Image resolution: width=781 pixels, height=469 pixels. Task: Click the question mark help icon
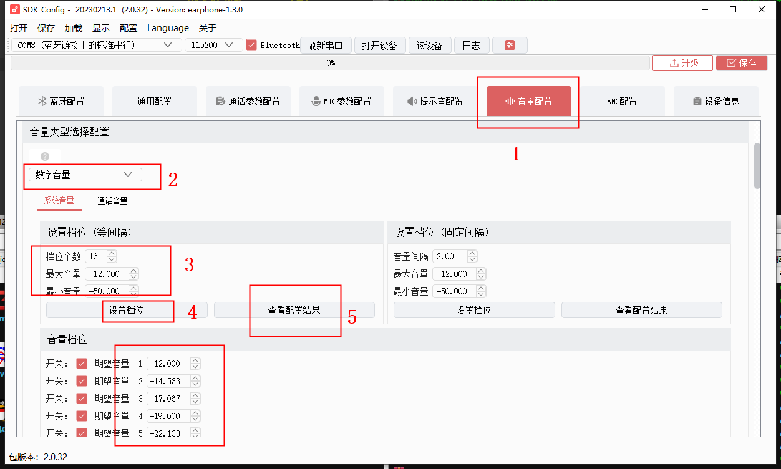pyautogui.click(x=44, y=157)
